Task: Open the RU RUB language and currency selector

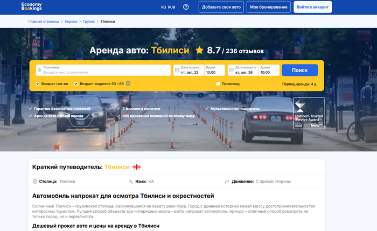Action: 168,7
